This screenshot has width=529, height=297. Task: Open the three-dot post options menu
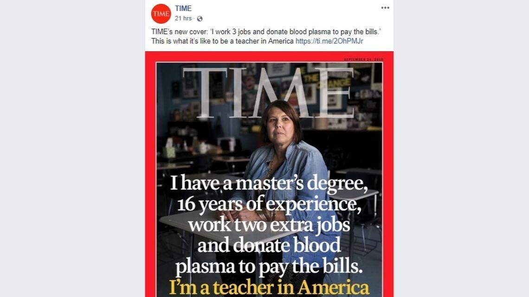click(x=385, y=8)
